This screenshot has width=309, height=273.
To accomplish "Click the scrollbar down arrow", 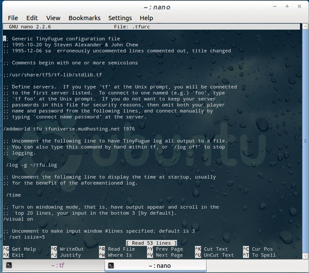I will pos(305,256).
